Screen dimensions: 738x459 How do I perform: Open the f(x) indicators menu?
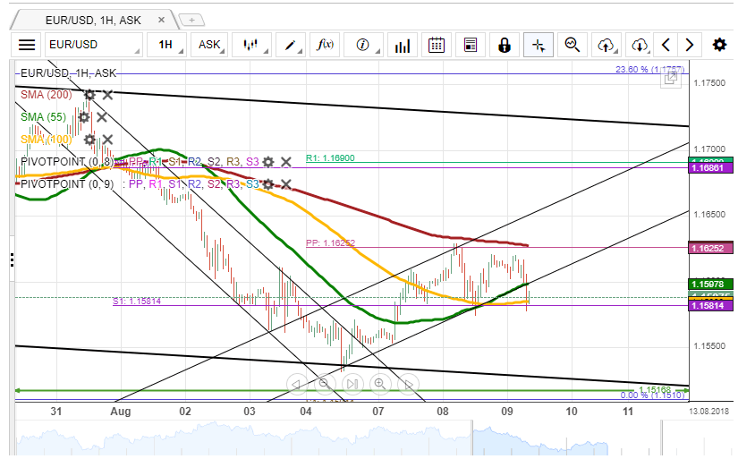coord(327,45)
